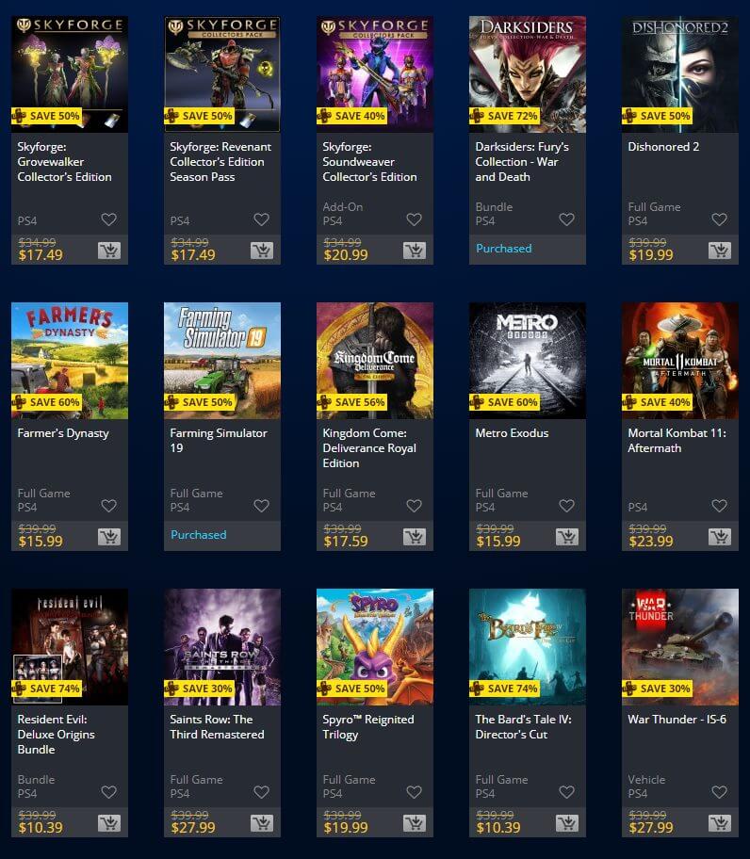Viewport: 750px width, 859px height.
Task: Add Dishonored 2 to cart
Action: pyautogui.click(x=720, y=251)
